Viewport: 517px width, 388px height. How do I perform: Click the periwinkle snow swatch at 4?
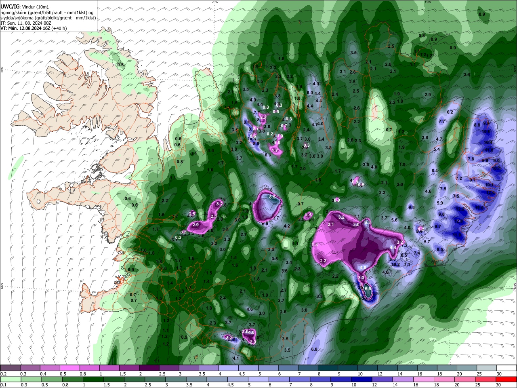click(x=228, y=368)
